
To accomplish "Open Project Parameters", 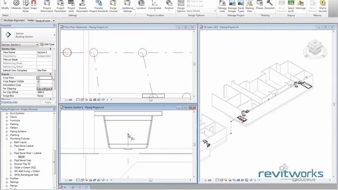I will point(60,6).
